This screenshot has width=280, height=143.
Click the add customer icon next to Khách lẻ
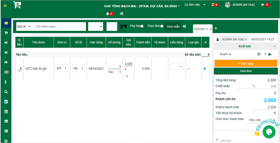(270, 54)
